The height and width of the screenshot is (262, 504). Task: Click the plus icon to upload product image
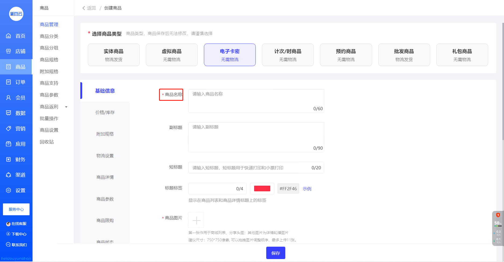(196, 220)
